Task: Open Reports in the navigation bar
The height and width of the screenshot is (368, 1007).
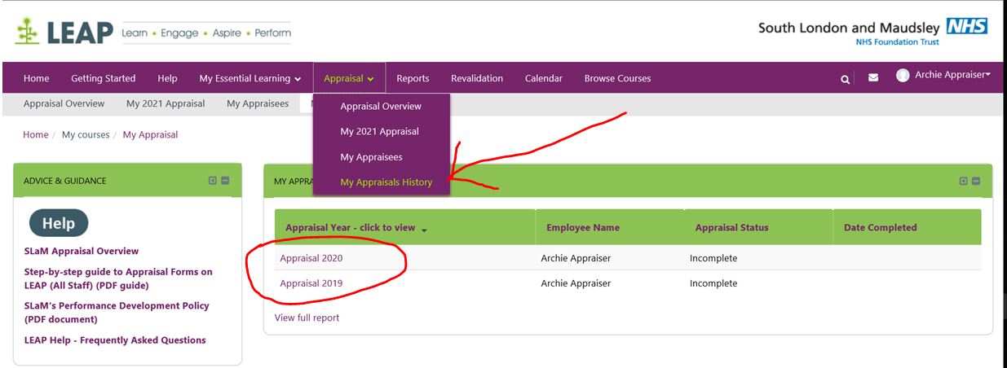Action: 413,78
